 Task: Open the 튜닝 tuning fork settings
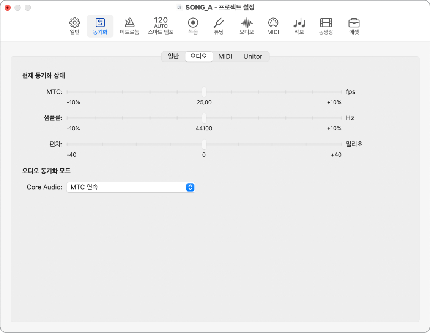tap(219, 26)
